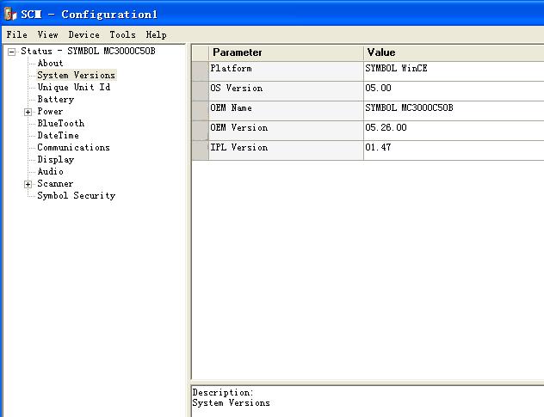Select About in the tree
The width and height of the screenshot is (544, 417).
coord(50,64)
